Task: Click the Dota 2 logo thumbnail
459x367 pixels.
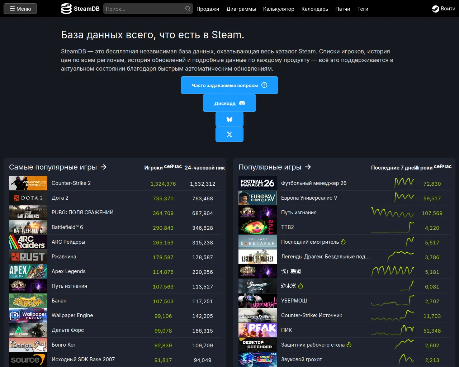Action: point(28,198)
